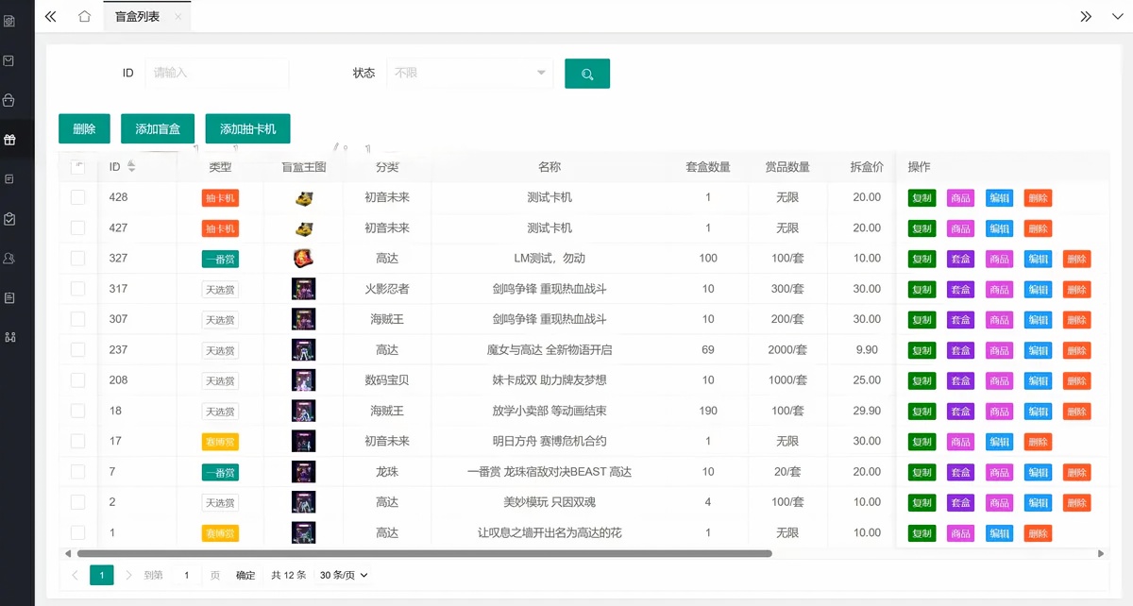Open the 状态 status dropdown
1133x606 pixels.
pyautogui.click(x=469, y=73)
